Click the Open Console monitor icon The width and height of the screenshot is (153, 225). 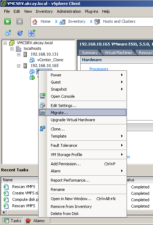pos(42,96)
